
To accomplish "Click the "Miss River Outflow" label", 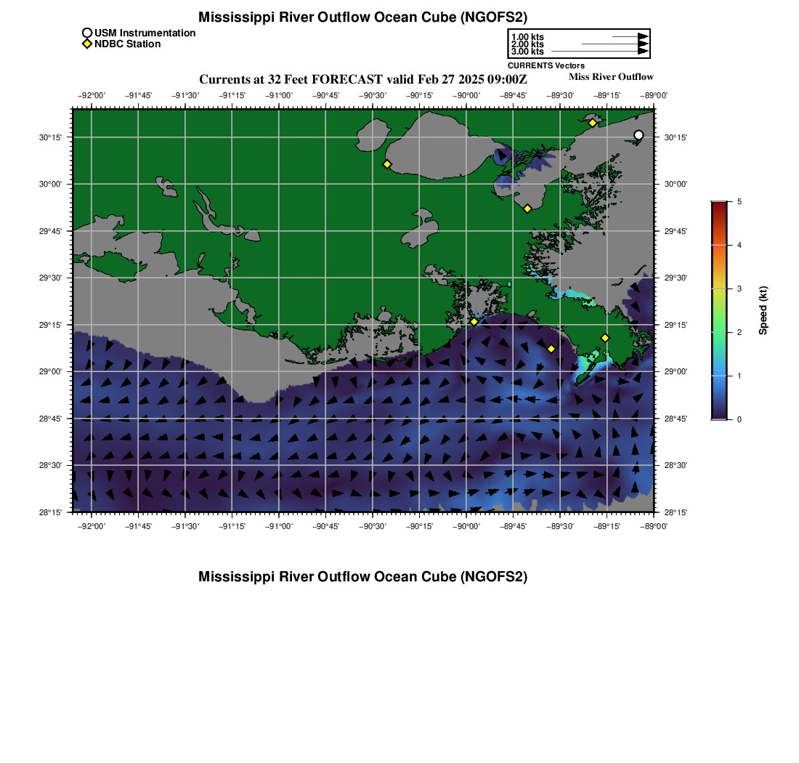I will [x=611, y=77].
